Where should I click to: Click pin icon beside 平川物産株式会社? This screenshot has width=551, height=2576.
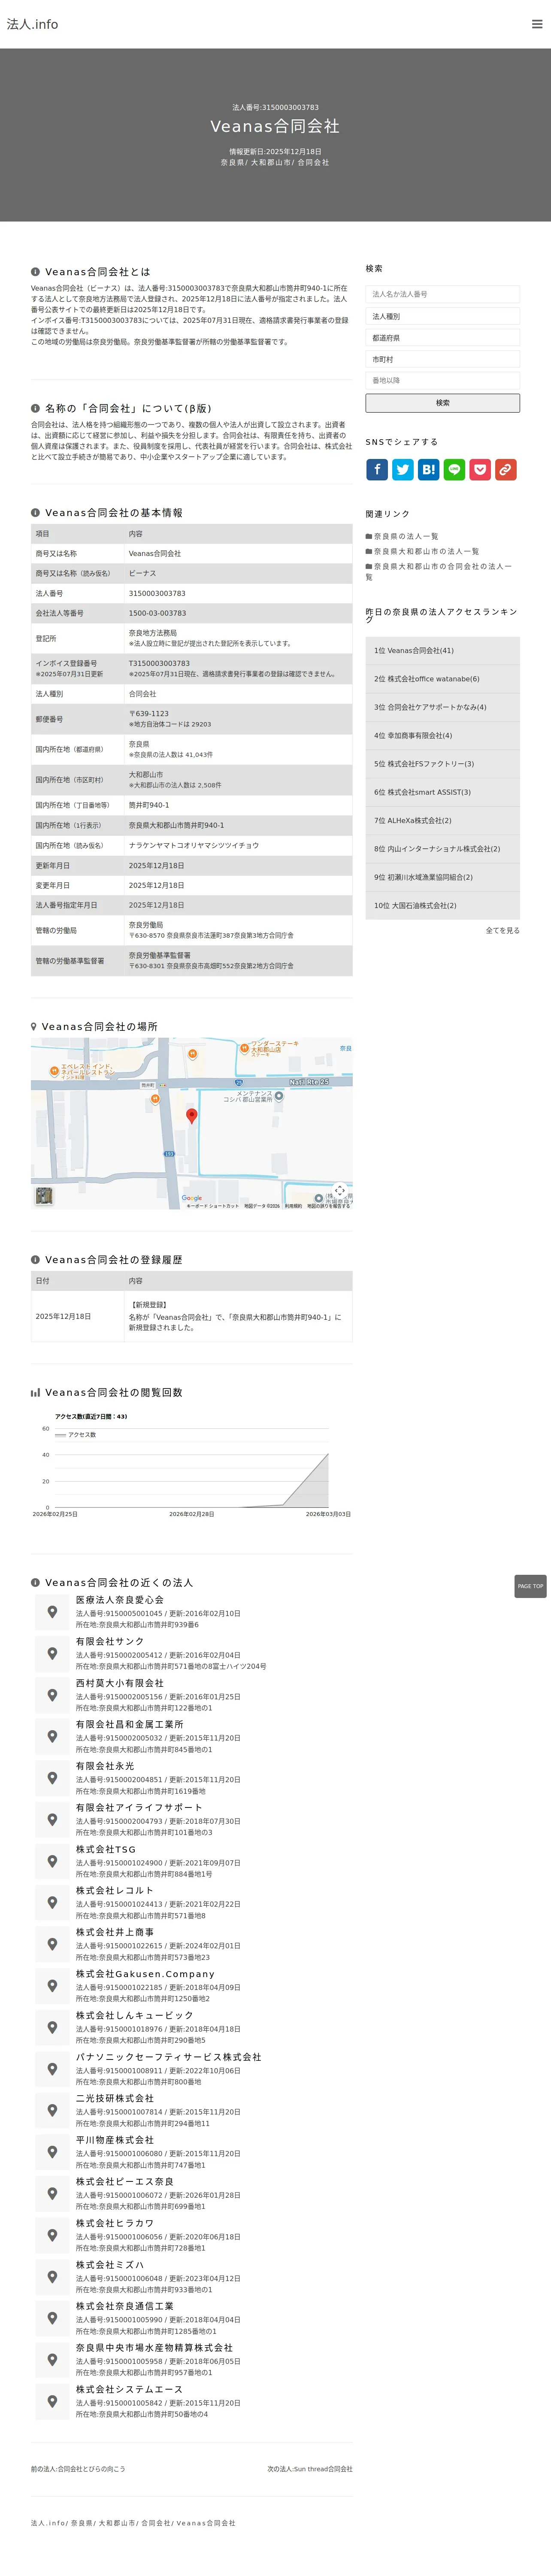pyautogui.click(x=52, y=2151)
